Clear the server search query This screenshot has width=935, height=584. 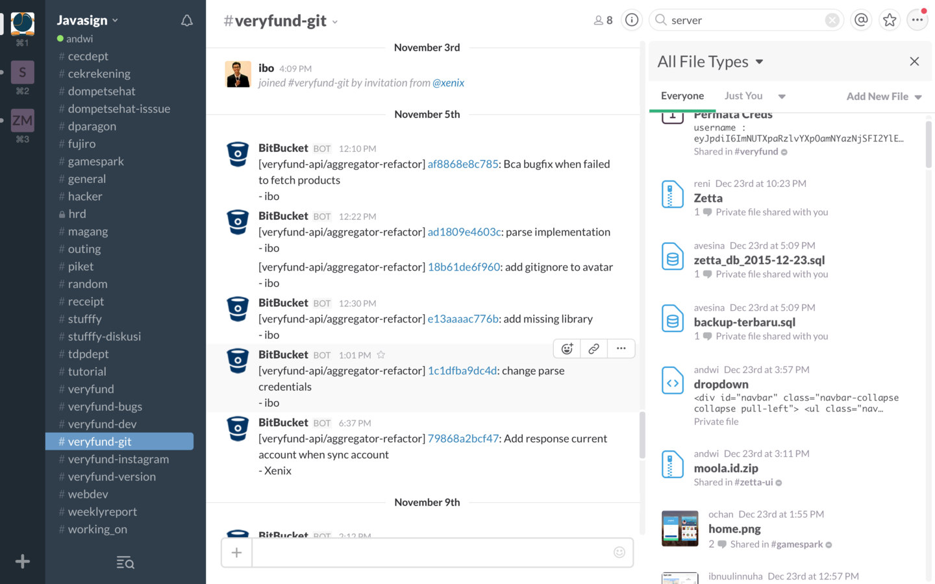tap(832, 20)
